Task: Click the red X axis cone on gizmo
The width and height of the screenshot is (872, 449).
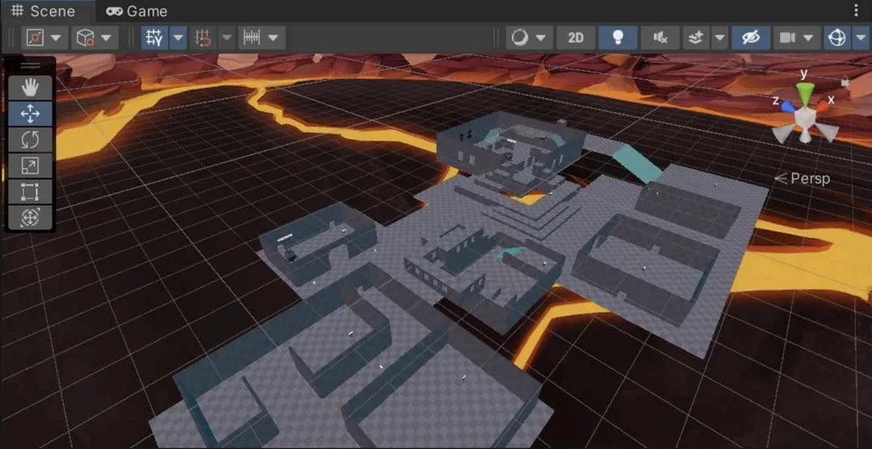Action: tap(822, 111)
